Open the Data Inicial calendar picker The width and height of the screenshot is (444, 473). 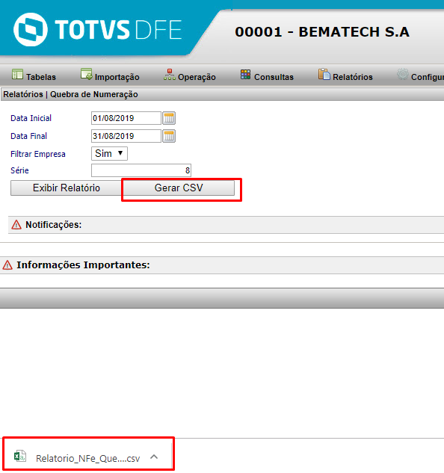click(169, 118)
